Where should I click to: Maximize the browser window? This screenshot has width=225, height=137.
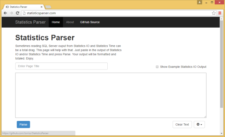212,2
